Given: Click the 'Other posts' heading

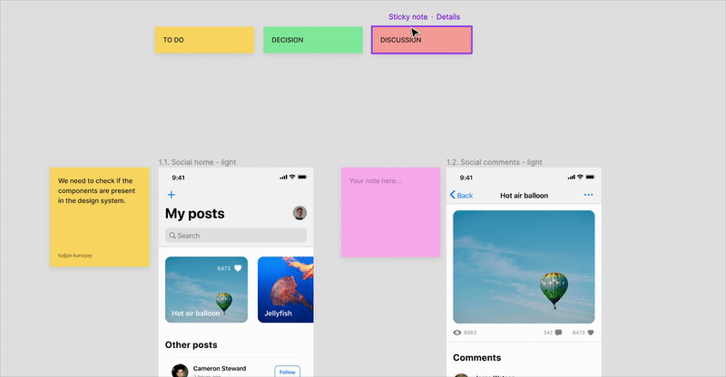Looking at the screenshot, I should click(x=191, y=344).
